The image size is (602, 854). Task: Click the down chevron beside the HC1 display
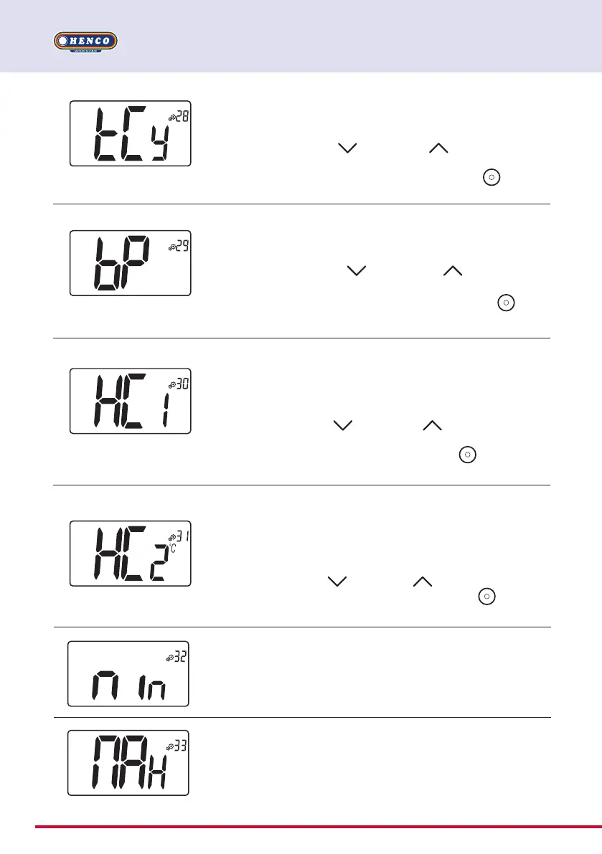click(x=343, y=425)
